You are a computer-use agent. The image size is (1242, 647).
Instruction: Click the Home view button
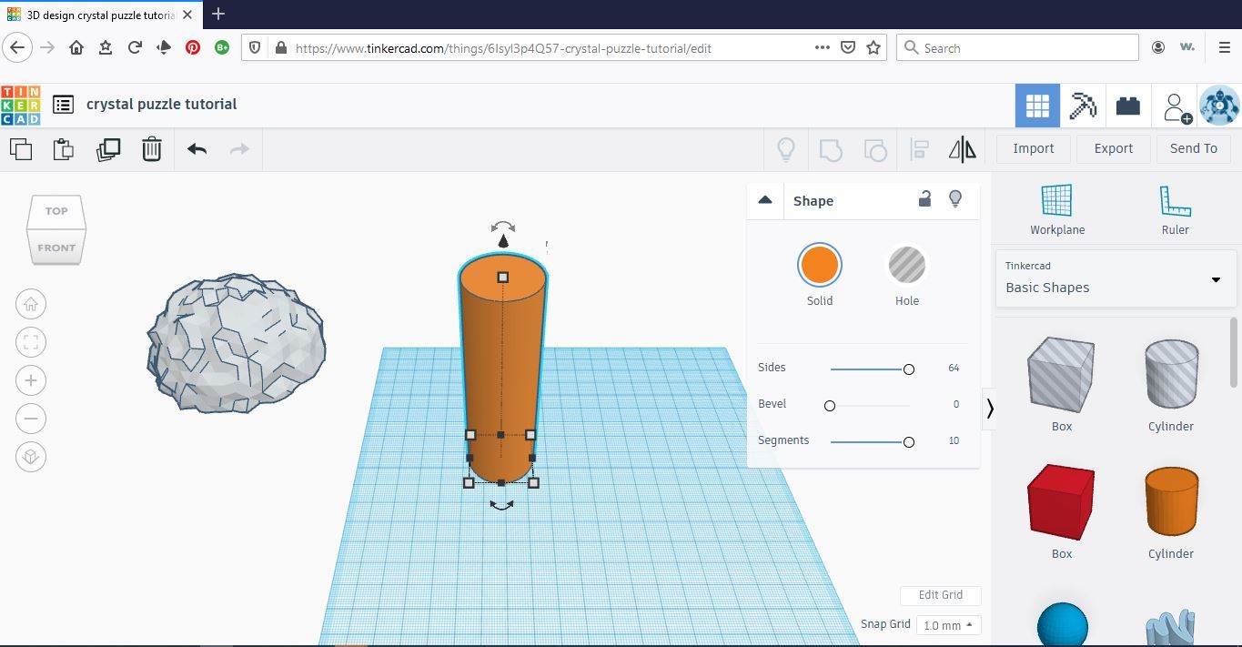[31, 304]
